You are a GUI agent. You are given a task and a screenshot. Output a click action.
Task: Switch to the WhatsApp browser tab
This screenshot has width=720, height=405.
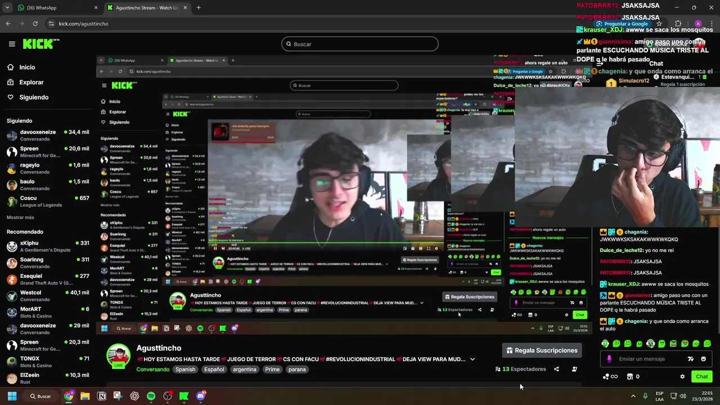coord(56,8)
